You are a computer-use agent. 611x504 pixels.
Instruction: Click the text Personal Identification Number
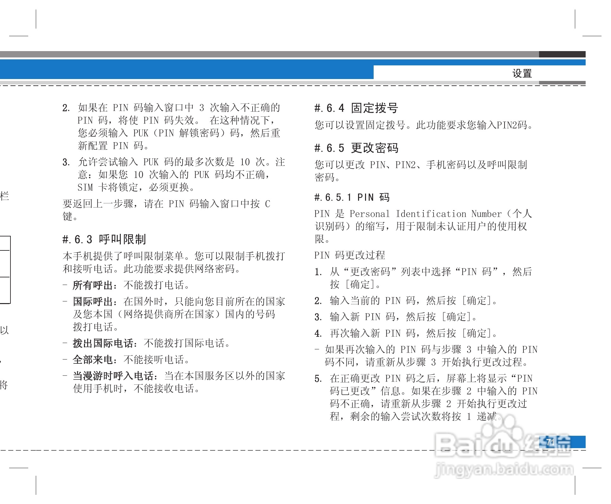point(426,214)
